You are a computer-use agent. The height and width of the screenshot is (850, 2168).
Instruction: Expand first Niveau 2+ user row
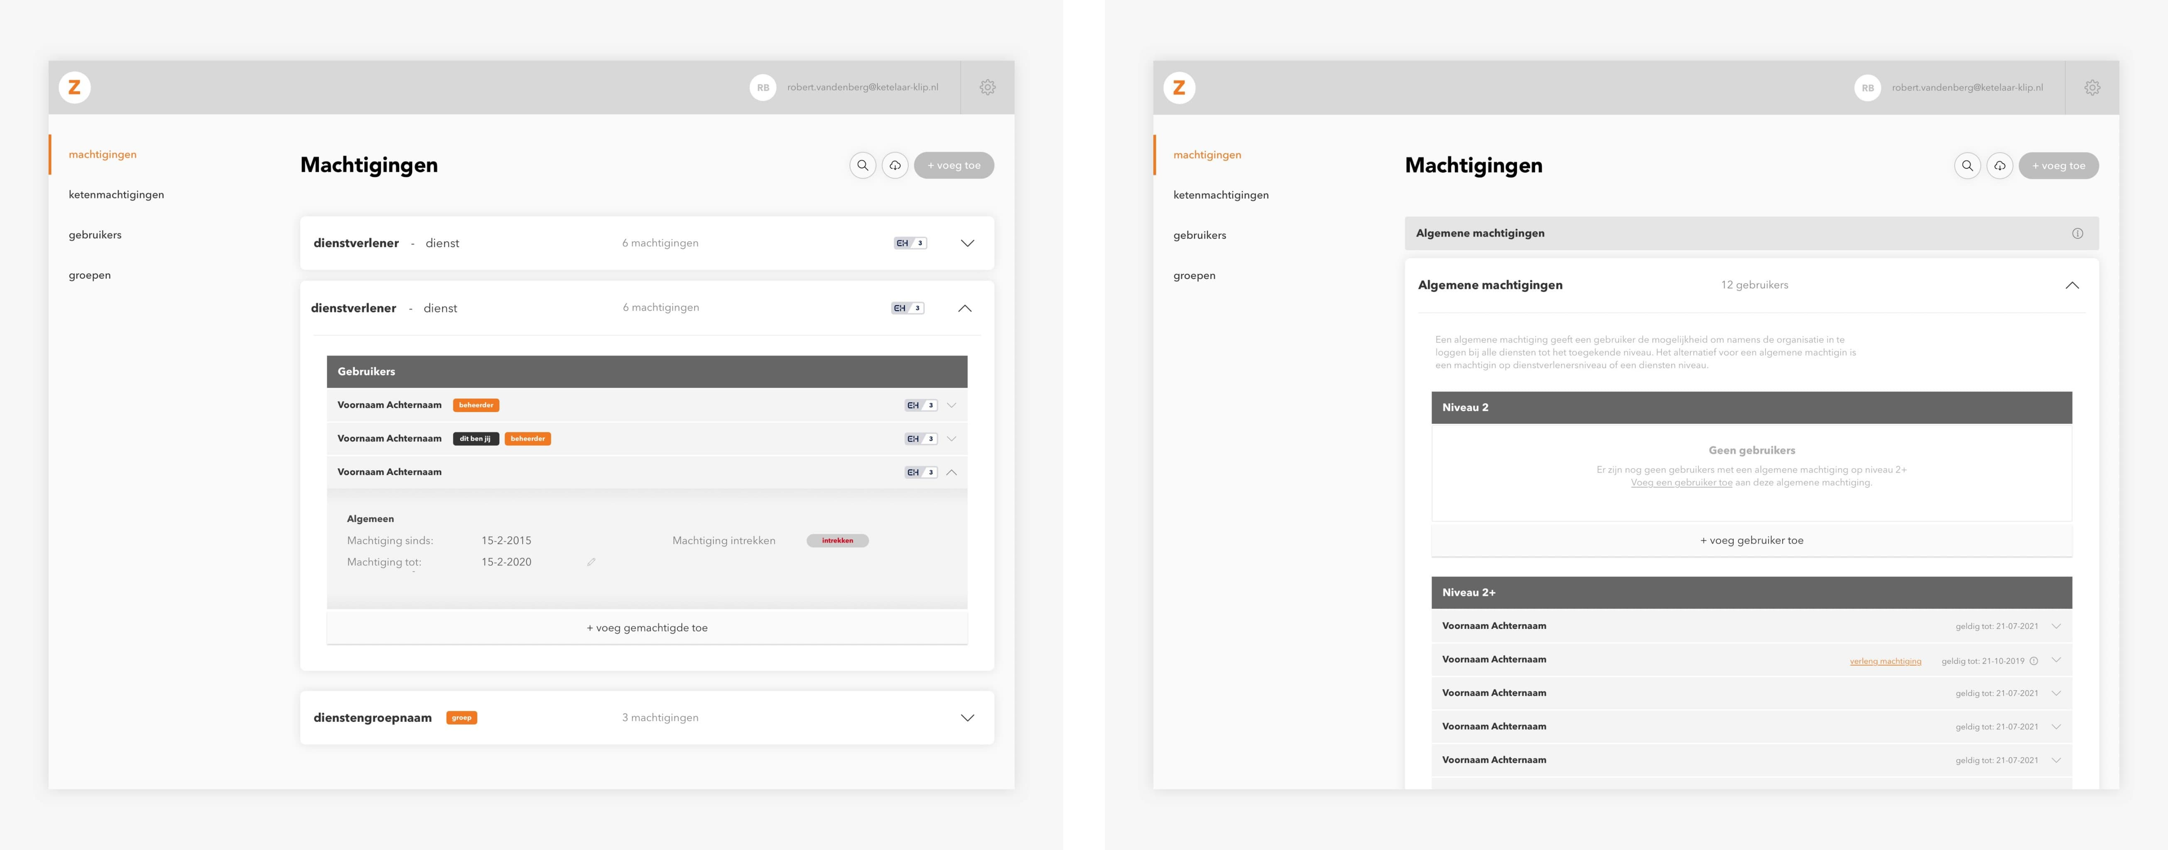point(2056,626)
